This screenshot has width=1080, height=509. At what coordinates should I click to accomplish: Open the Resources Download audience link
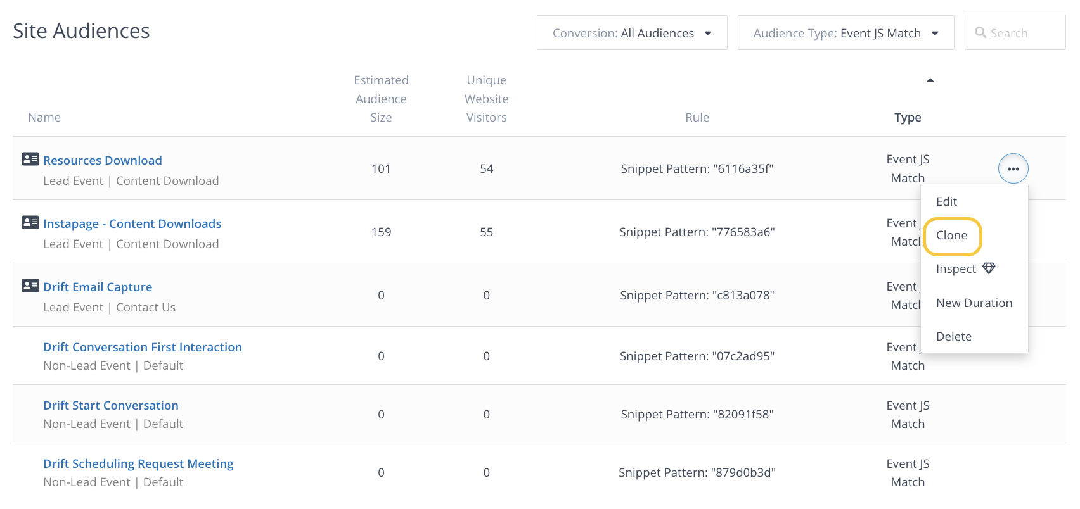pyautogui.click(x=103, y=160)
